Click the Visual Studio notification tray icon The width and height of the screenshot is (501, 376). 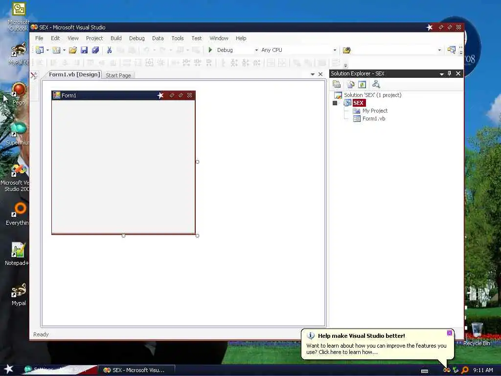(447, 370)
